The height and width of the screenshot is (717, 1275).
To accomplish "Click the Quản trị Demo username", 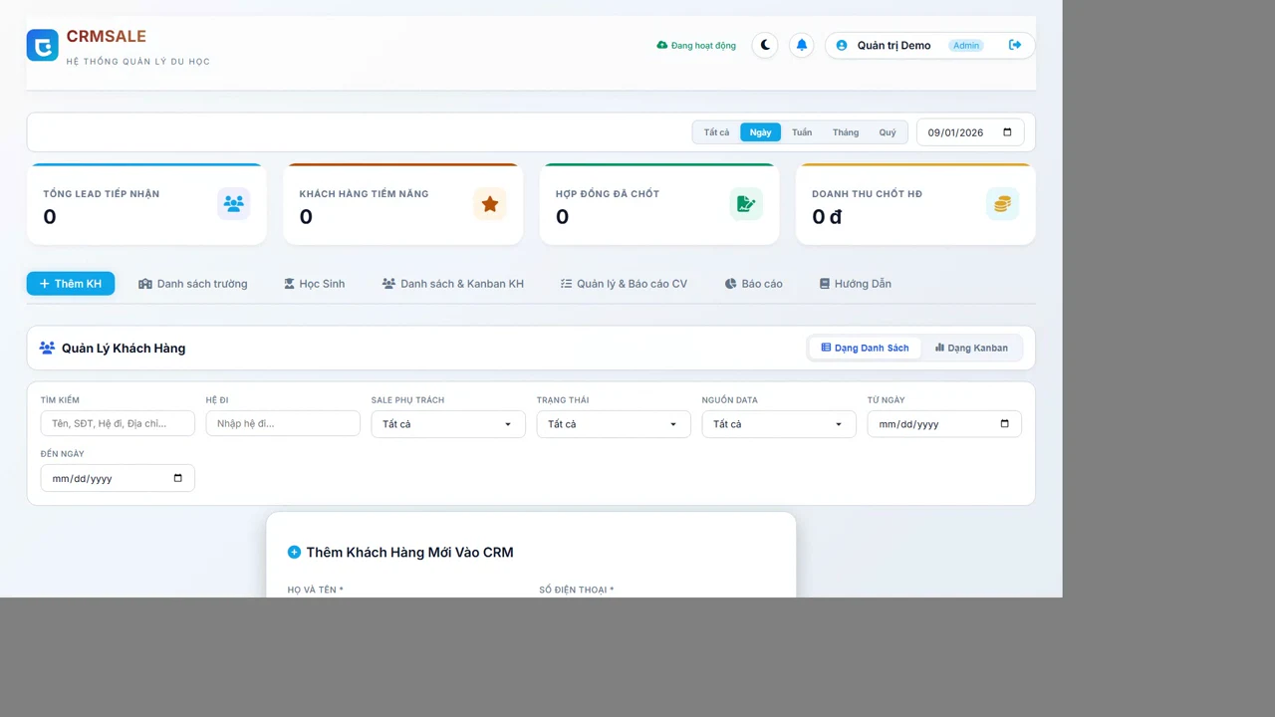I will tap(894, 46).
